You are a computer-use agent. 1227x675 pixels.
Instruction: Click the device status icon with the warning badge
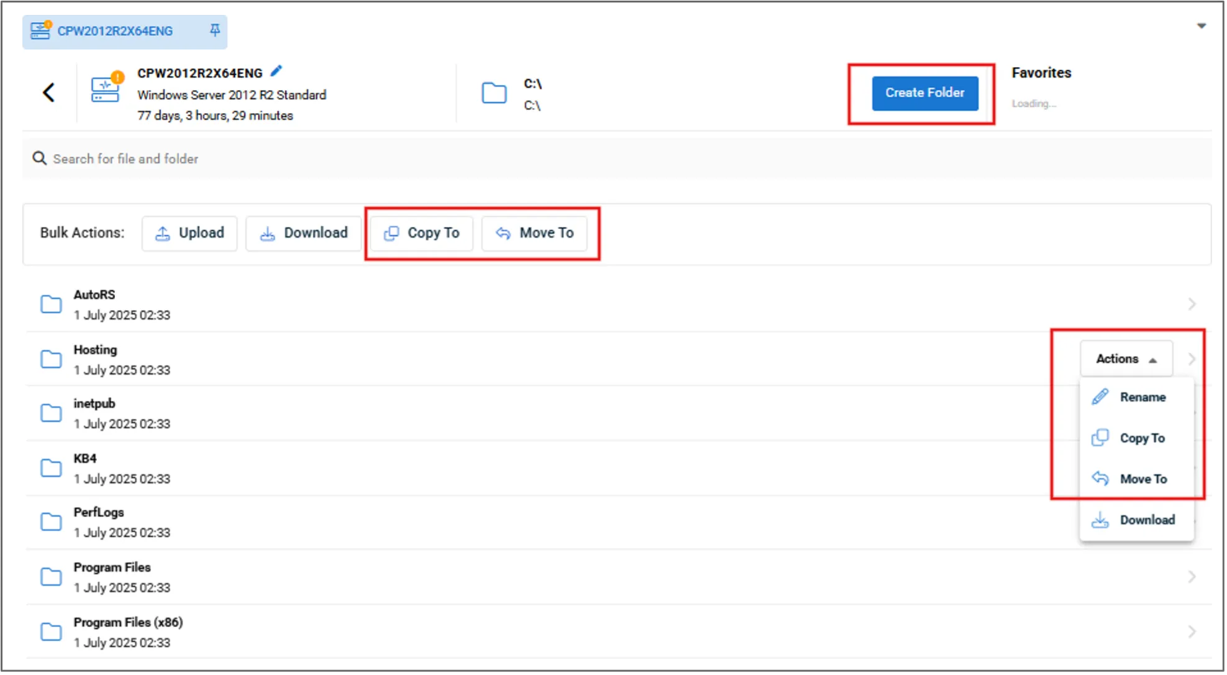coord(106,89)
